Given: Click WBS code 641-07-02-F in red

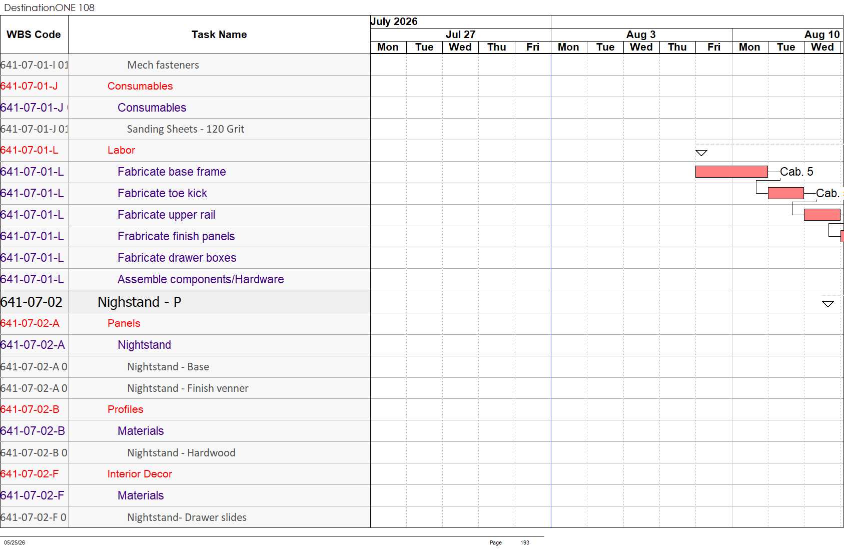Looking at the screenshot, I should click(30, 474).
